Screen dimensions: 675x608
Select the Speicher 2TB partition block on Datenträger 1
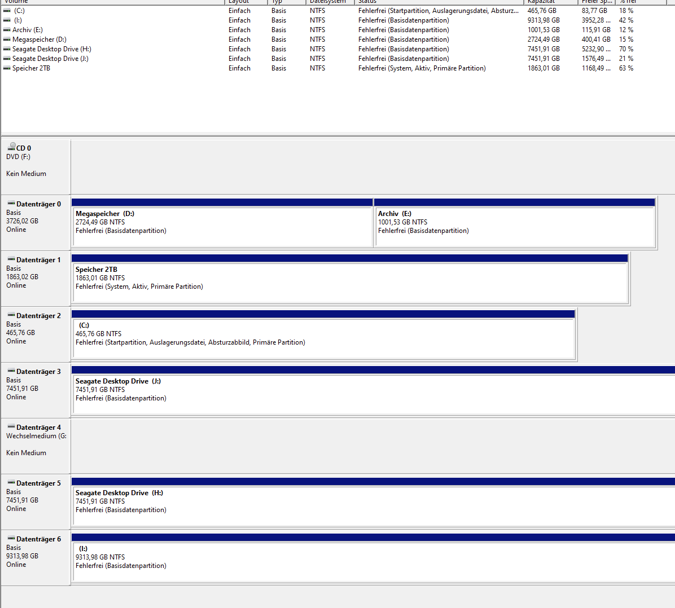tap(350, 279)
